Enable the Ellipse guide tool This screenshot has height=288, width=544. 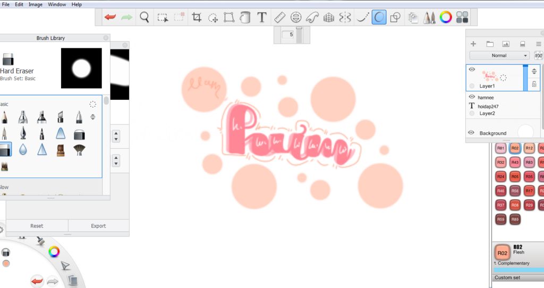296,17
